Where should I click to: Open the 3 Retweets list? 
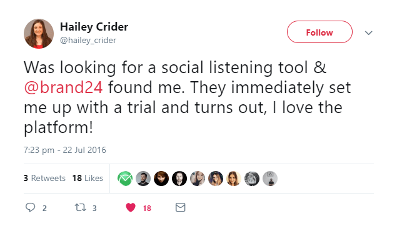(44, 178)
